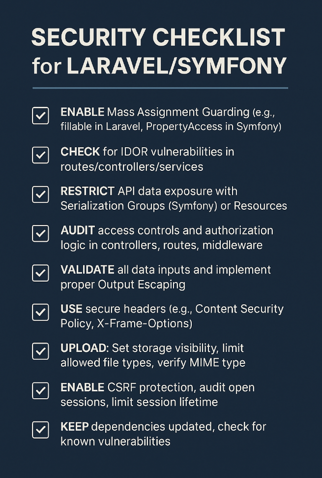The height and width of the screenshot is (478, 322).
Task: Click the bold word UPLOAD
Action: coord(84,348)
